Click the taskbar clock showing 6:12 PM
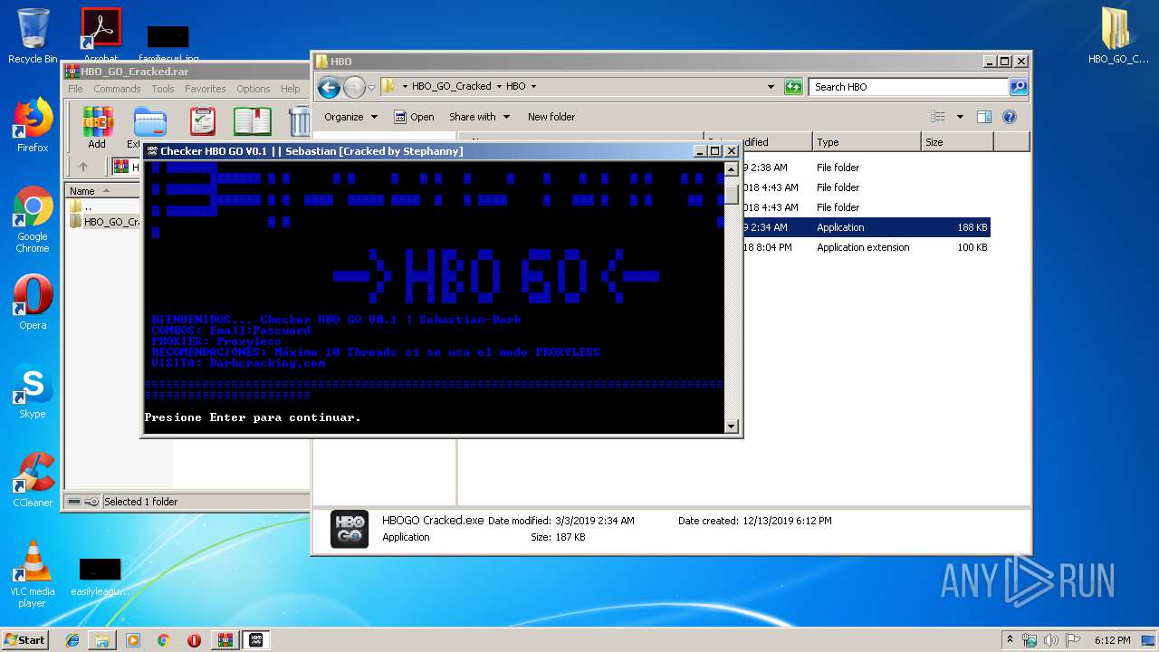This screenshot has width=1159, height=652. point(1112,640)
